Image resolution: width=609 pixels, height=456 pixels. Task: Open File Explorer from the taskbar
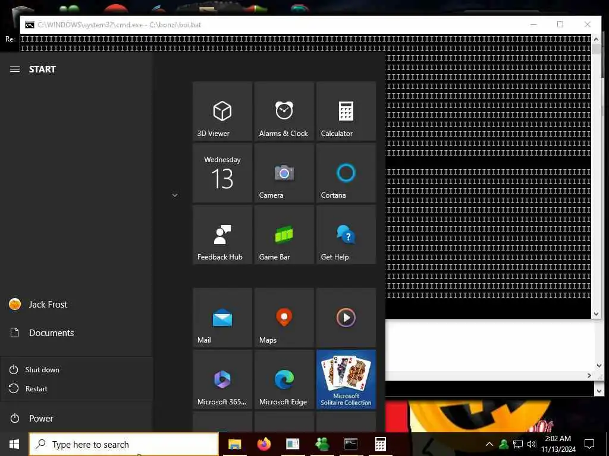coord(234,444)
